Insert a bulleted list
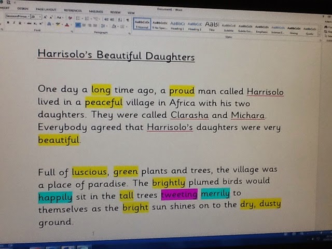Viewport: 332px width, 249px height. point(78,19)
